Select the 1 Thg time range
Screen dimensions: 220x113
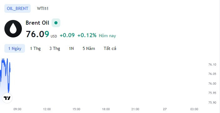coord(35,48)
